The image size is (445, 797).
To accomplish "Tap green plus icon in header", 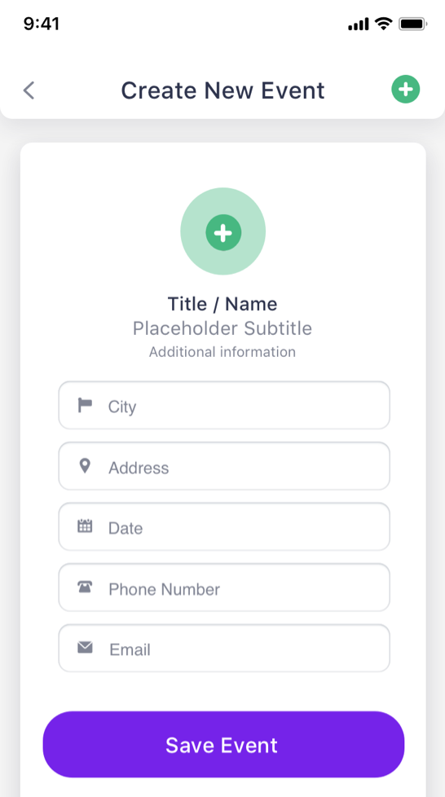I will click(x=405, y=90).
